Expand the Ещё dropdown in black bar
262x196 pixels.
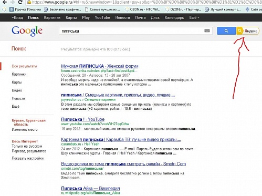194,17
